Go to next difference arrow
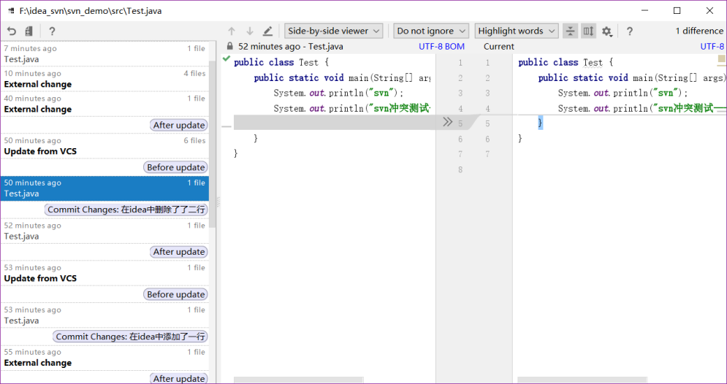The image size is (727, 384). coord(250,31)
